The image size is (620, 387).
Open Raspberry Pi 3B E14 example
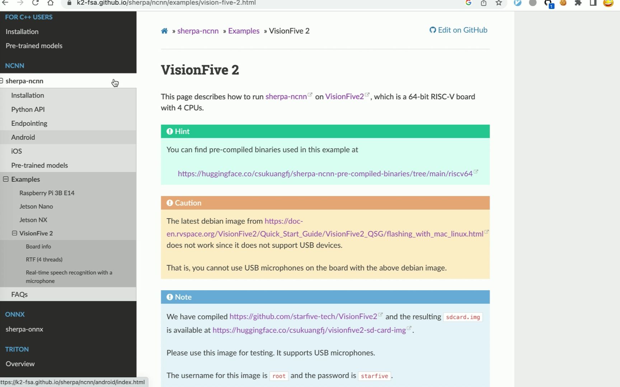(x=47, y=193)
